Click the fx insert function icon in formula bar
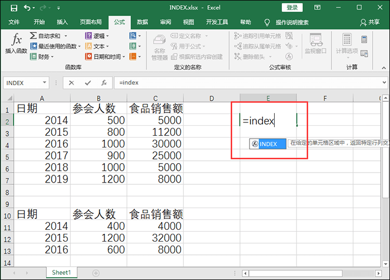Viewport: 390px width, 280px height. click(x=104, y=83)
